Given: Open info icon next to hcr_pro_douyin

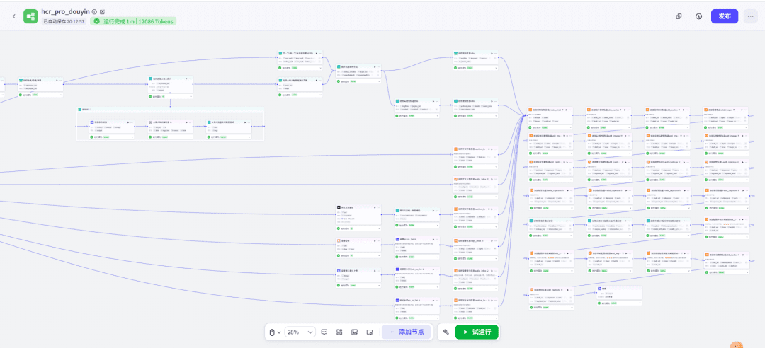Looking at the screenshot, I should pos(94,11).
